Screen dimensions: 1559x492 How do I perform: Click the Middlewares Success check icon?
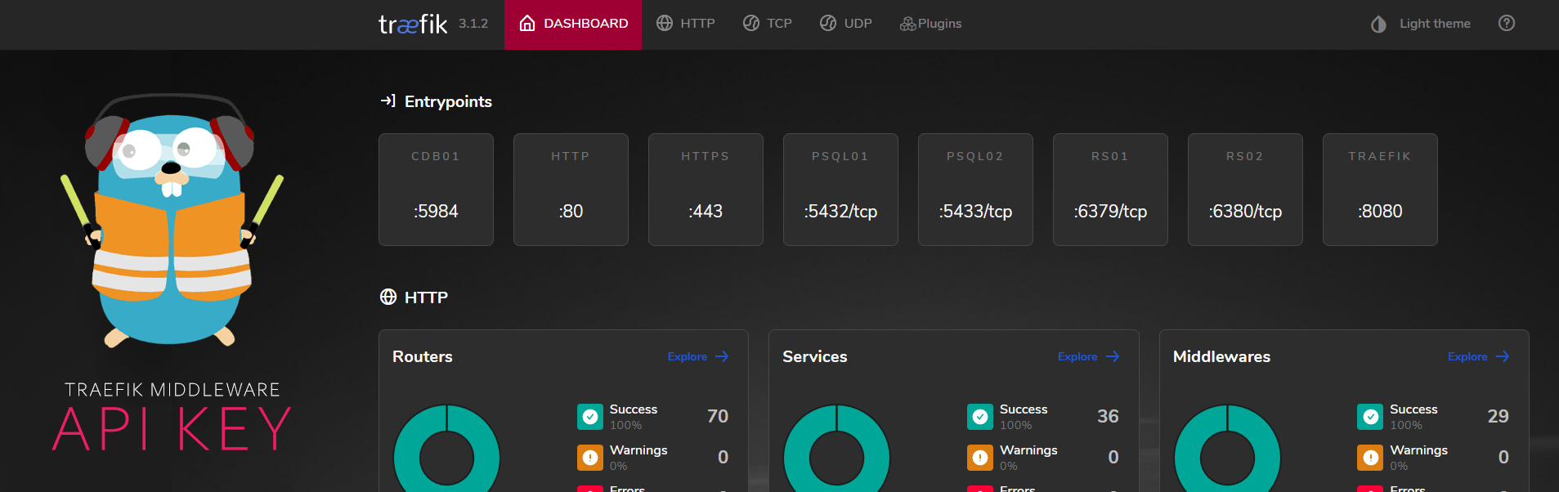[1370, 417]
